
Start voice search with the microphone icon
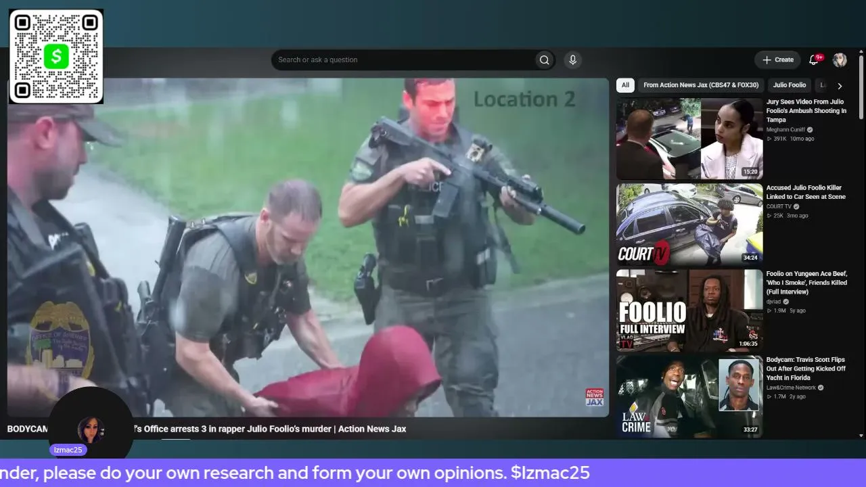pyautogui.click(x=572, y=60)
